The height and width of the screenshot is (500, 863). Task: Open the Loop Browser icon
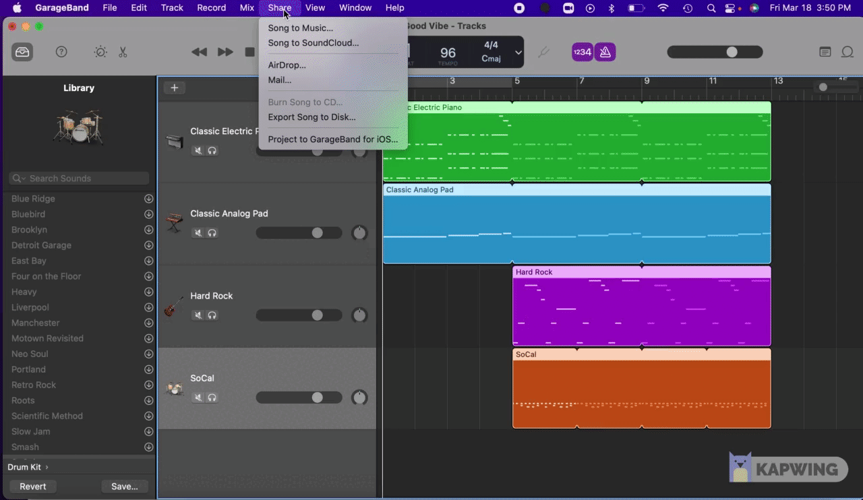coord(847,52)
